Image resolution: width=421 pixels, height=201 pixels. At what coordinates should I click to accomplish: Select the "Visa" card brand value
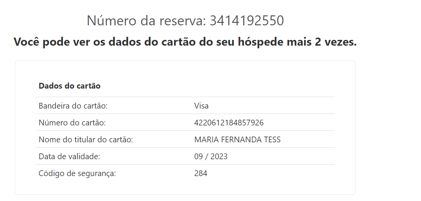[x=201, y=106]
